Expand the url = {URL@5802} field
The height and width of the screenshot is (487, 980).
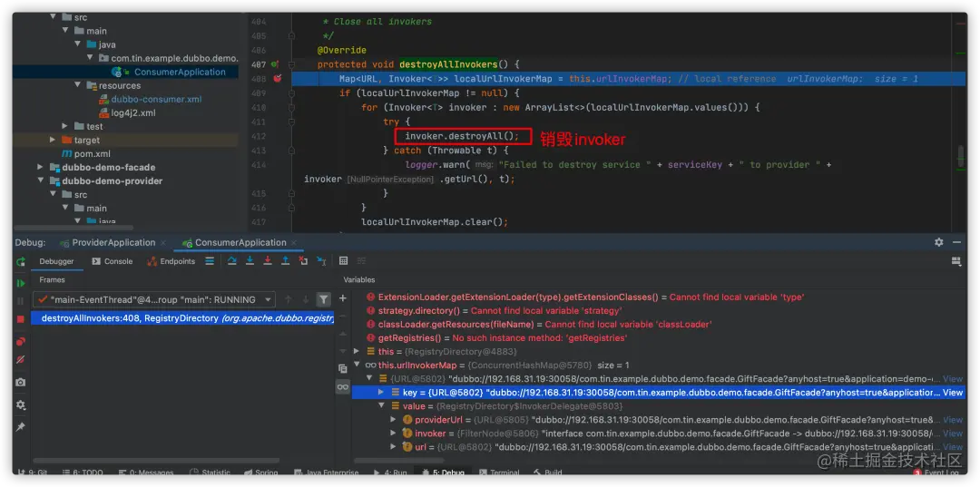393,447
